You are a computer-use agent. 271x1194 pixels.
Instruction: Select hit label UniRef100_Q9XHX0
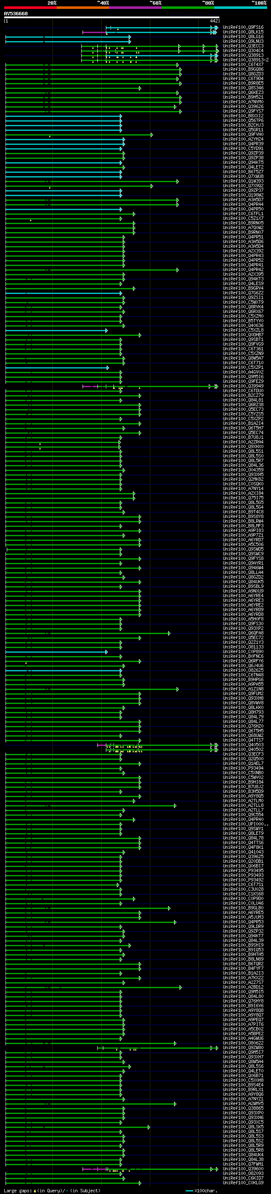point(243,447)
